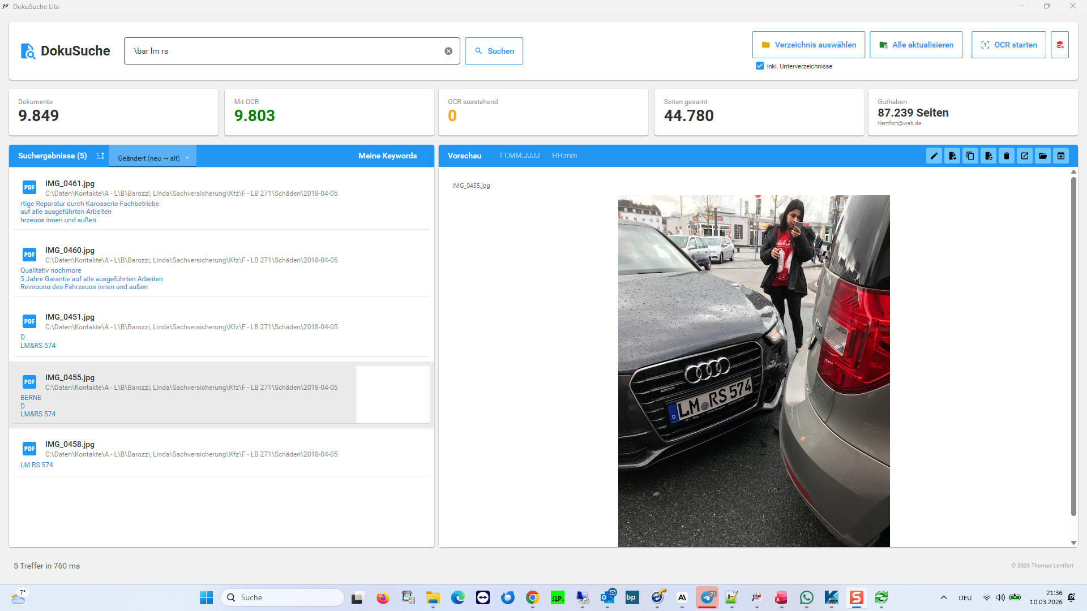Image resolution: width=1087 pixels, height=611 pixels.
Task: Open document externally with the open-in-new icon
Action: 1025,156
